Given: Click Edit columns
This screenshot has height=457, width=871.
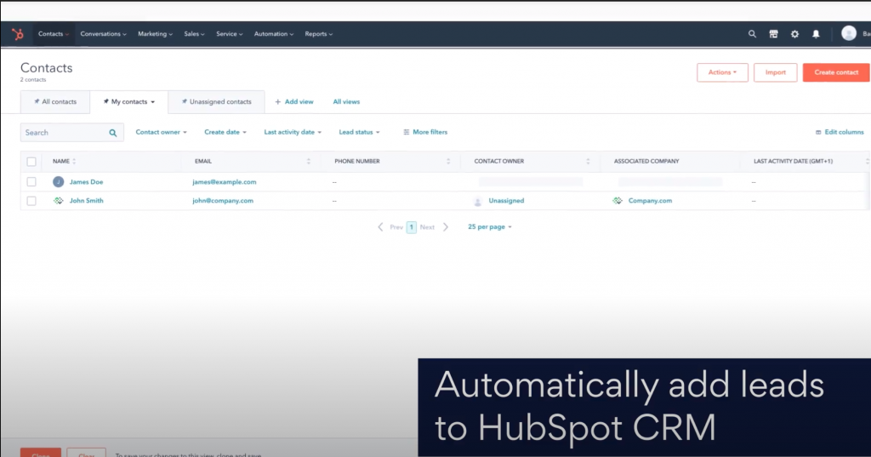Looking at the screenshot, I should [x=840, y=132].
